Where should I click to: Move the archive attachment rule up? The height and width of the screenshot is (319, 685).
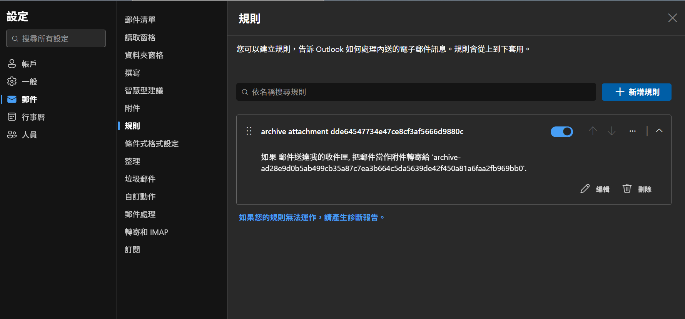coord(593,131)
